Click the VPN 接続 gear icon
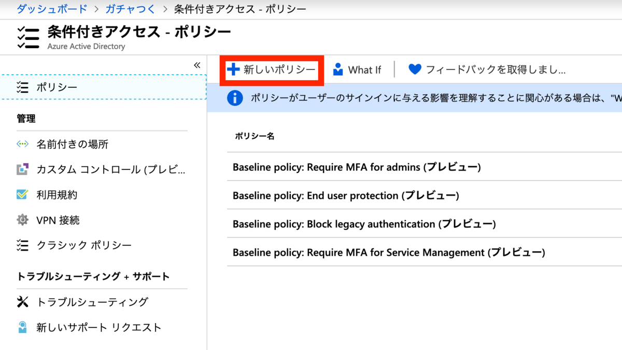Image resolution: width=622 pixels, height=350 pixels. pyautogui.click(x=22, y=220)
